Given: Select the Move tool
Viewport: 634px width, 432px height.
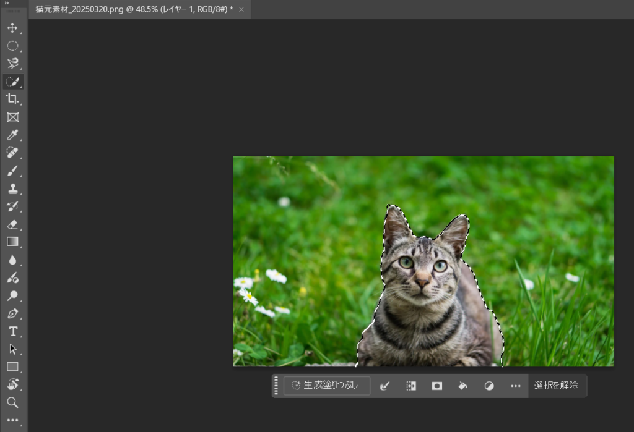Looking at the screenshot, I should click(x=12, y=28).
